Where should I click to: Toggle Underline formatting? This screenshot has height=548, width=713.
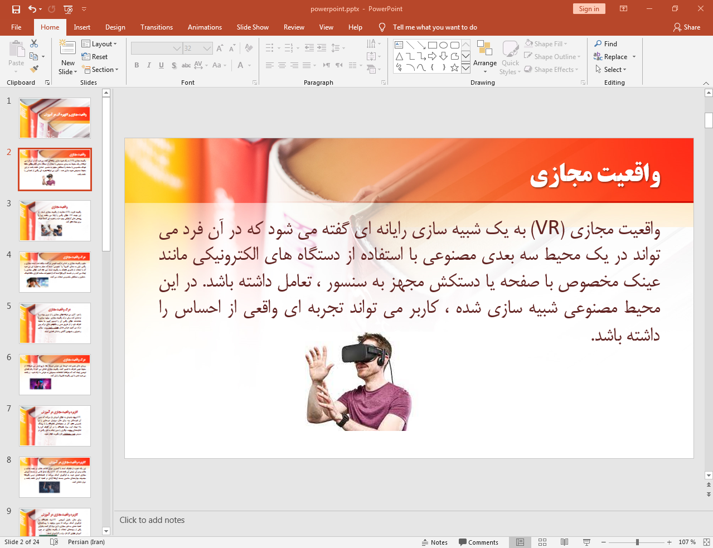[x=161, y=65]
